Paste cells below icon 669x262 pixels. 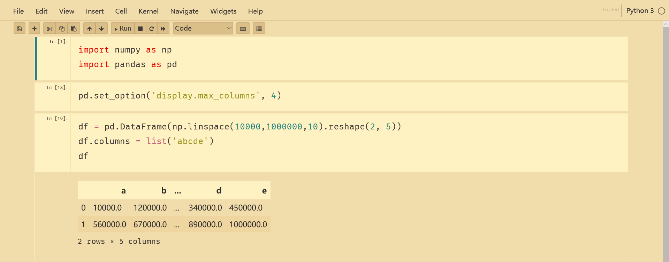pos(74,29)
